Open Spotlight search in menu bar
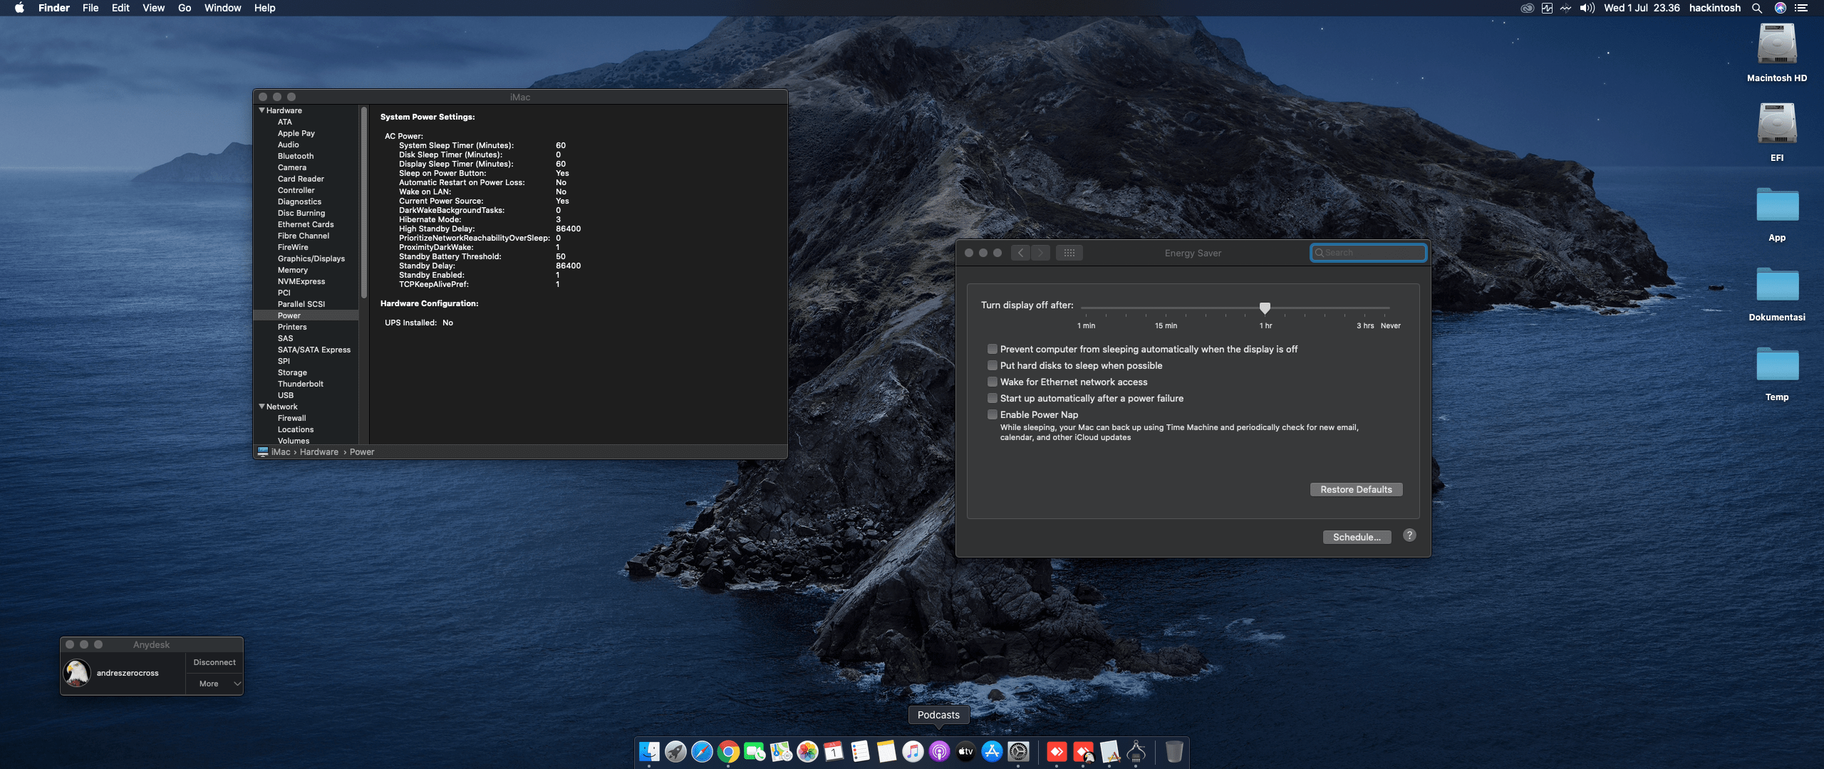Screen dimensions: 1824x769 (x=1757, y=8)
